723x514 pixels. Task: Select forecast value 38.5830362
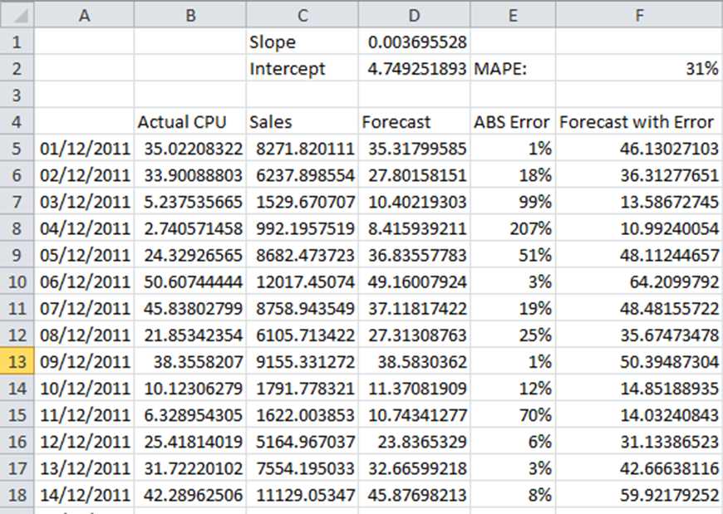tap(414, 361)
